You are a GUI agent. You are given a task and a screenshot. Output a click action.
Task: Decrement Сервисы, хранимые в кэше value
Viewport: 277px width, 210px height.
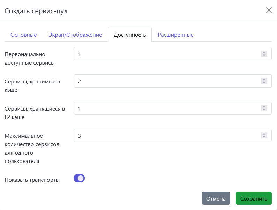pyautogui.click(x=264, y=82)
